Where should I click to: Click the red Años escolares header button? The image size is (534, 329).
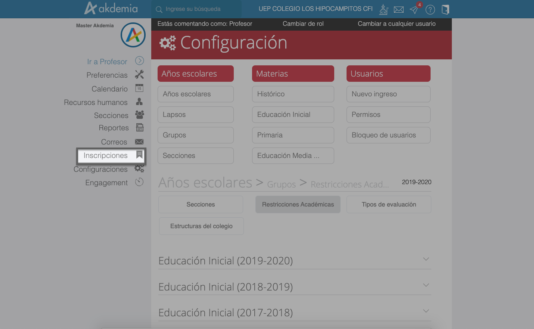point(196,74)
